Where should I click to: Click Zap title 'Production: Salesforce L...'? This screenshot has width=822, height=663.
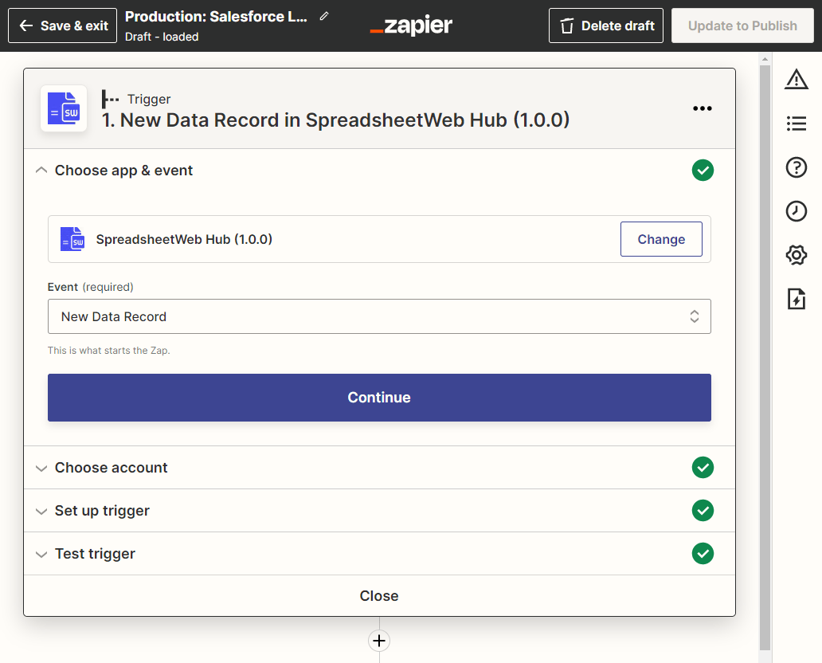tap(216, 16)
